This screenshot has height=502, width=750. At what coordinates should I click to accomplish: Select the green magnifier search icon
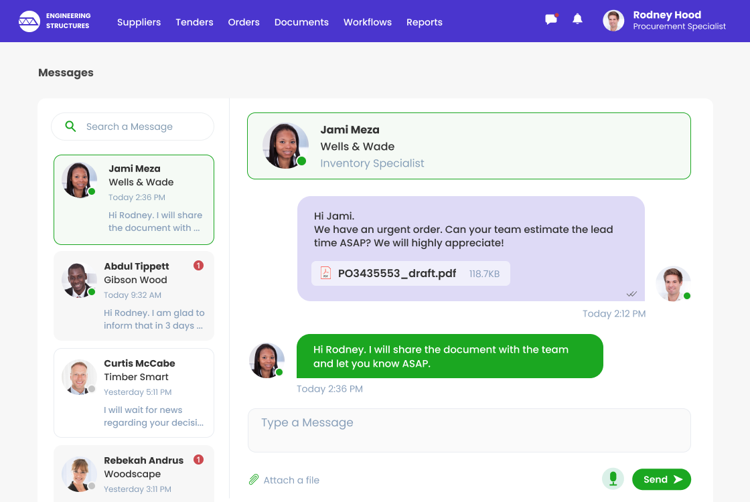tap(70, 126)
